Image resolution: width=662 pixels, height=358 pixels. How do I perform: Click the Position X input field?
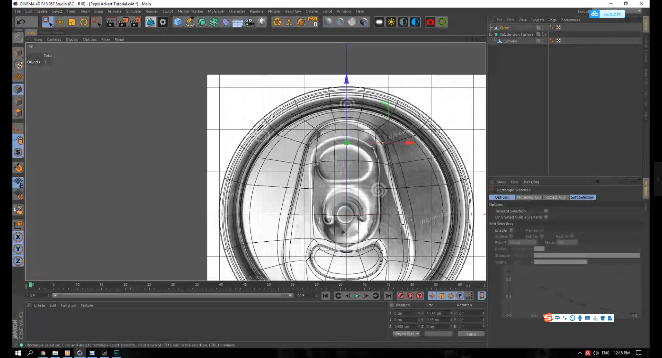(x=407, y=313)
